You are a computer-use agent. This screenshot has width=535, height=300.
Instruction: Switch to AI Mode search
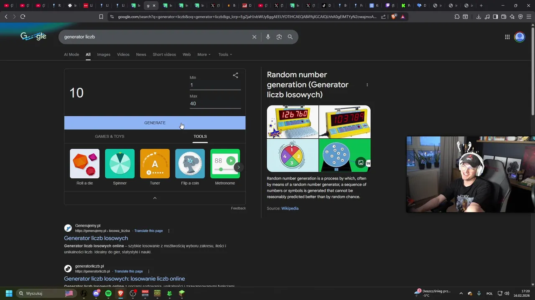click(x=71, y=55)
